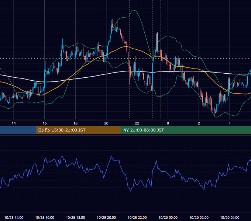Select the 10/25 18:00 time label
Image resolution: width=251 pixels, height=221 pixels.
[x=75, y=217]
